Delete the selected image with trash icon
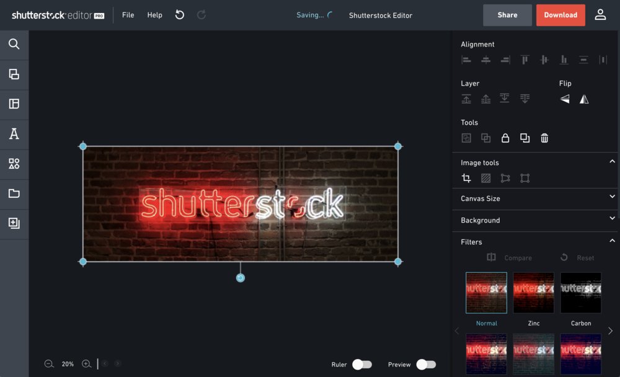Screen dimensions: 620x377 pos(544,138)
